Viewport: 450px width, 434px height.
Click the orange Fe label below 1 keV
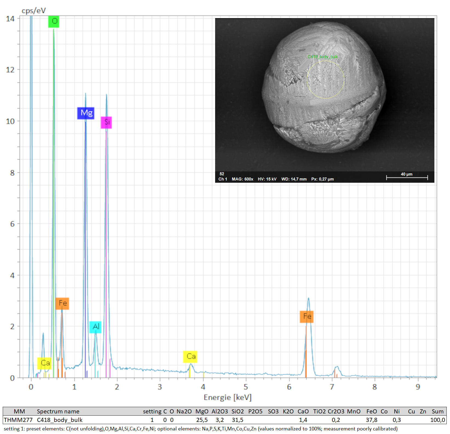pos(62,303)
